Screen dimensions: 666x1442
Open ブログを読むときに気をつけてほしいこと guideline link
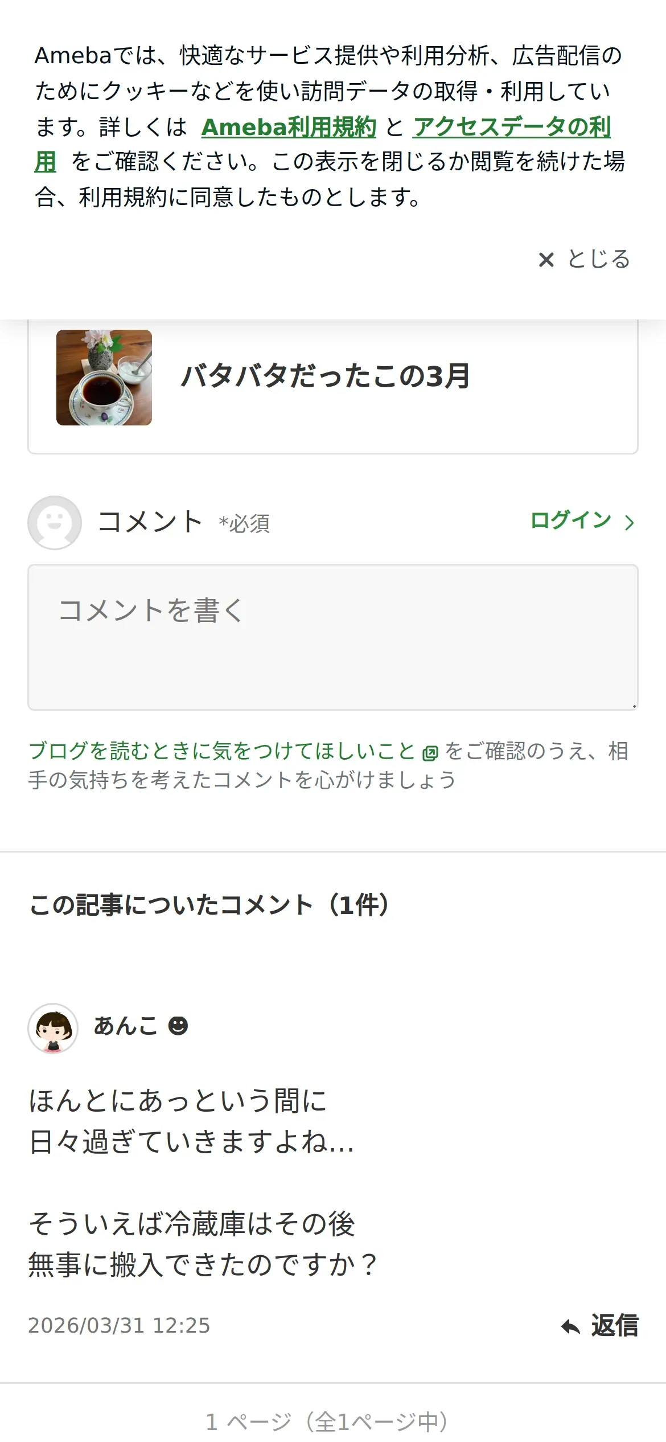(x=221, y=751)
